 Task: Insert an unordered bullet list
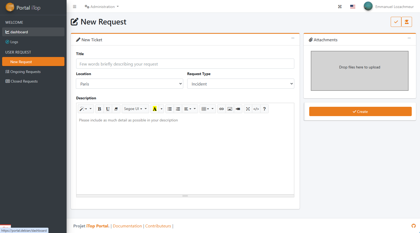(170, 109)
